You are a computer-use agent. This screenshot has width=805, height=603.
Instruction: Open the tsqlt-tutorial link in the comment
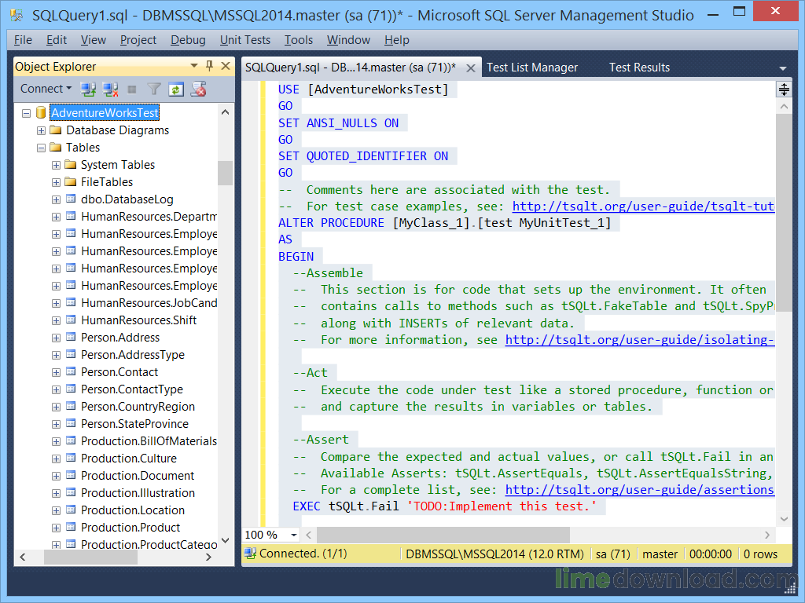point(643,206)
